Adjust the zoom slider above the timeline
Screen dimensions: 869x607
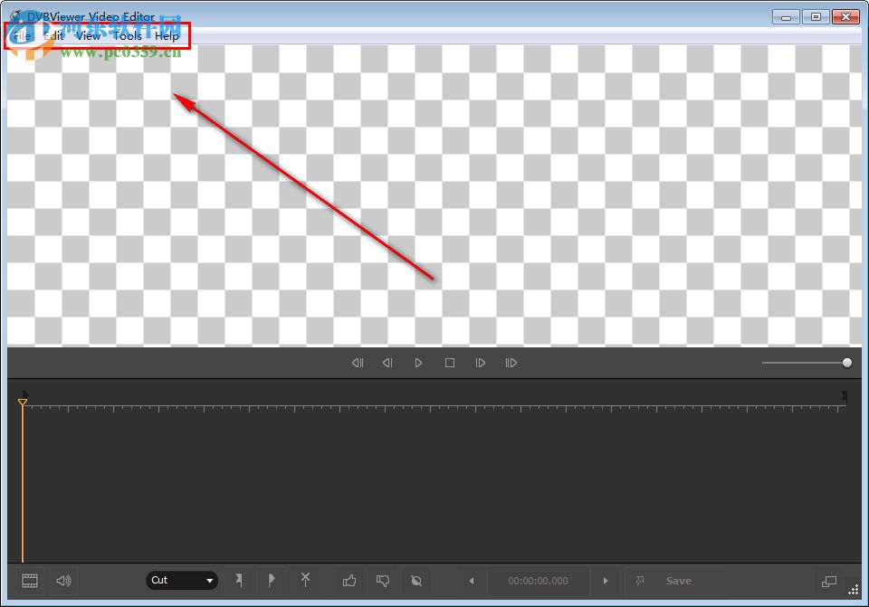click(x=845, y=362)
